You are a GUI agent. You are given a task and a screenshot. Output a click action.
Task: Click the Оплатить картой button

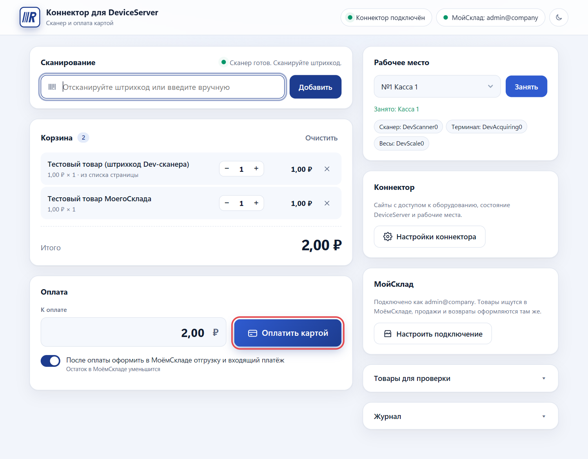[x=288, y=333]
